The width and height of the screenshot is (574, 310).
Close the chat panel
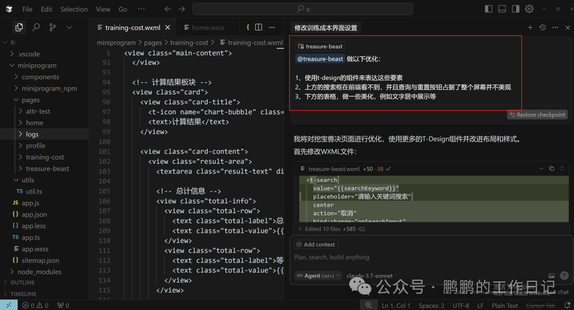[x=568, y=28]
